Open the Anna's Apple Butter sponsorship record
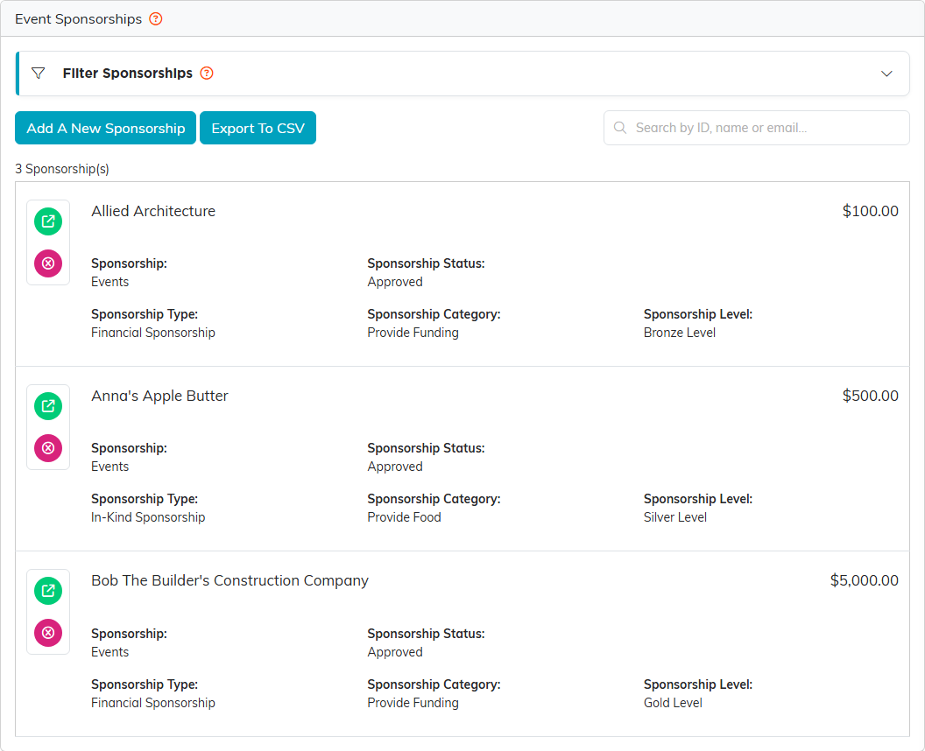This screenshot has height=751, width=925. pos(48,406)
